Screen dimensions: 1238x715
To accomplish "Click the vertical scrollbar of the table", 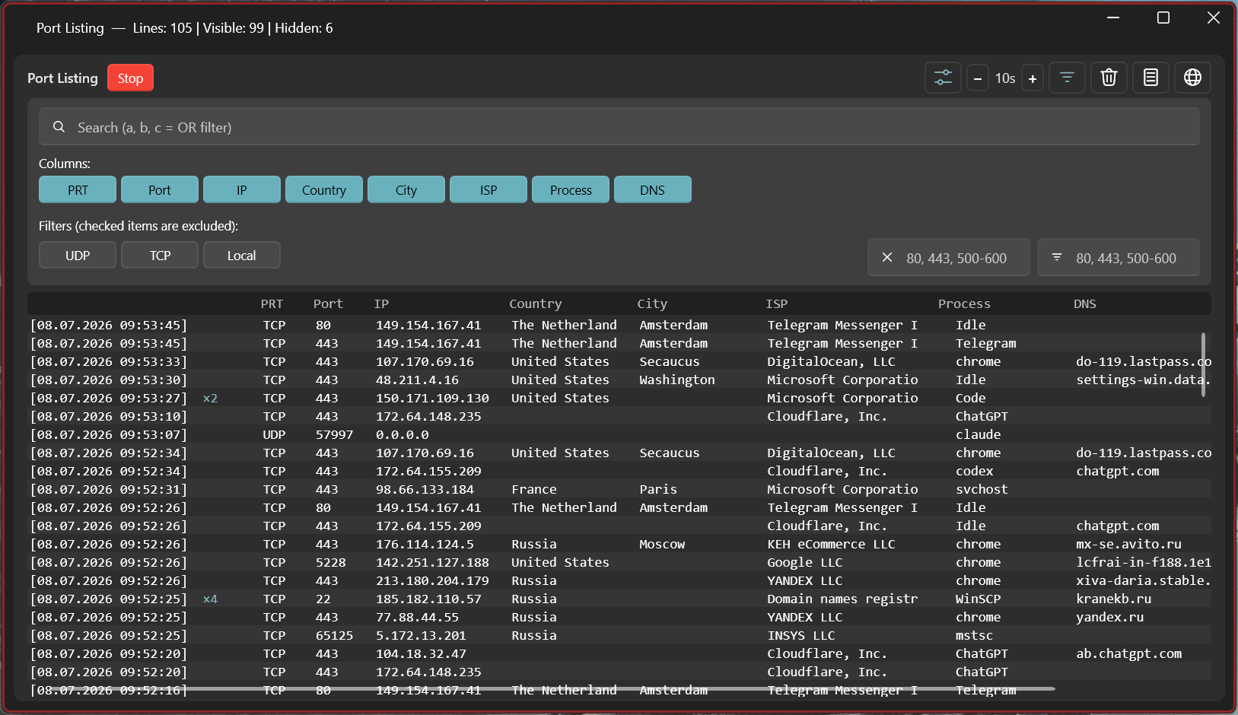I will (1203, 364).
